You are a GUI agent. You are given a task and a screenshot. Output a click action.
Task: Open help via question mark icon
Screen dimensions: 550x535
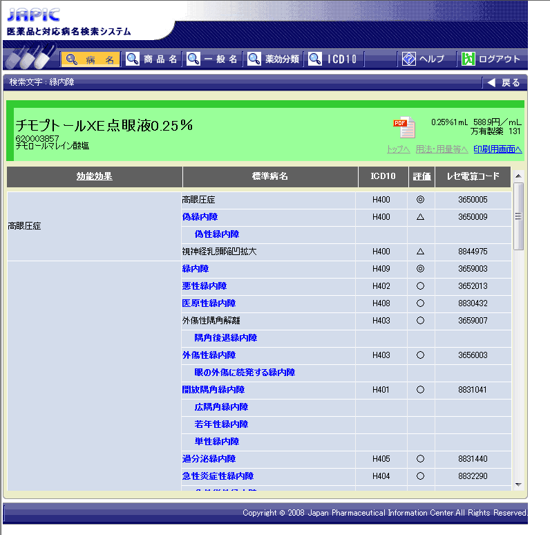pyautogui.click(x=408, y=59)
